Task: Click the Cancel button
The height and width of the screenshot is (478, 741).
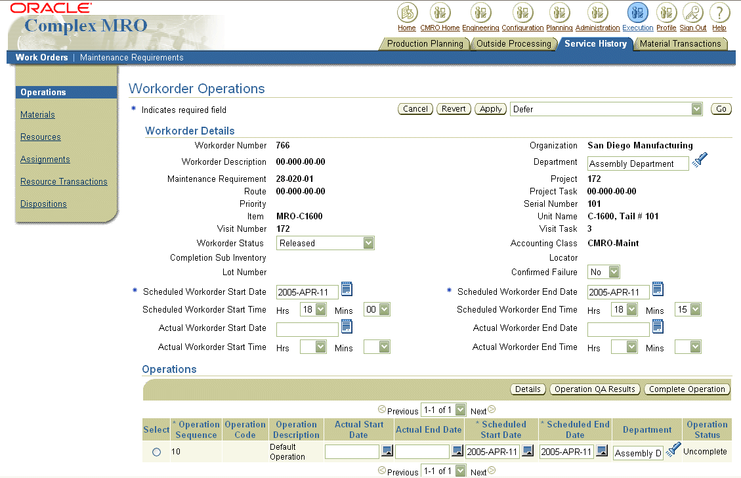Action: pyautogui.click(x=415, y=109)
